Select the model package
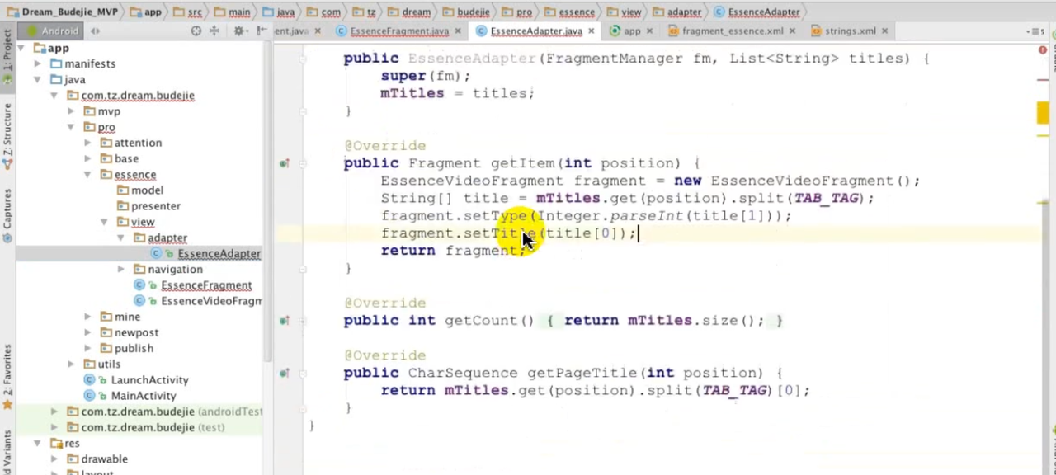Image resolution: width=1056 pixels, height=475 pixels. (147, 190)
